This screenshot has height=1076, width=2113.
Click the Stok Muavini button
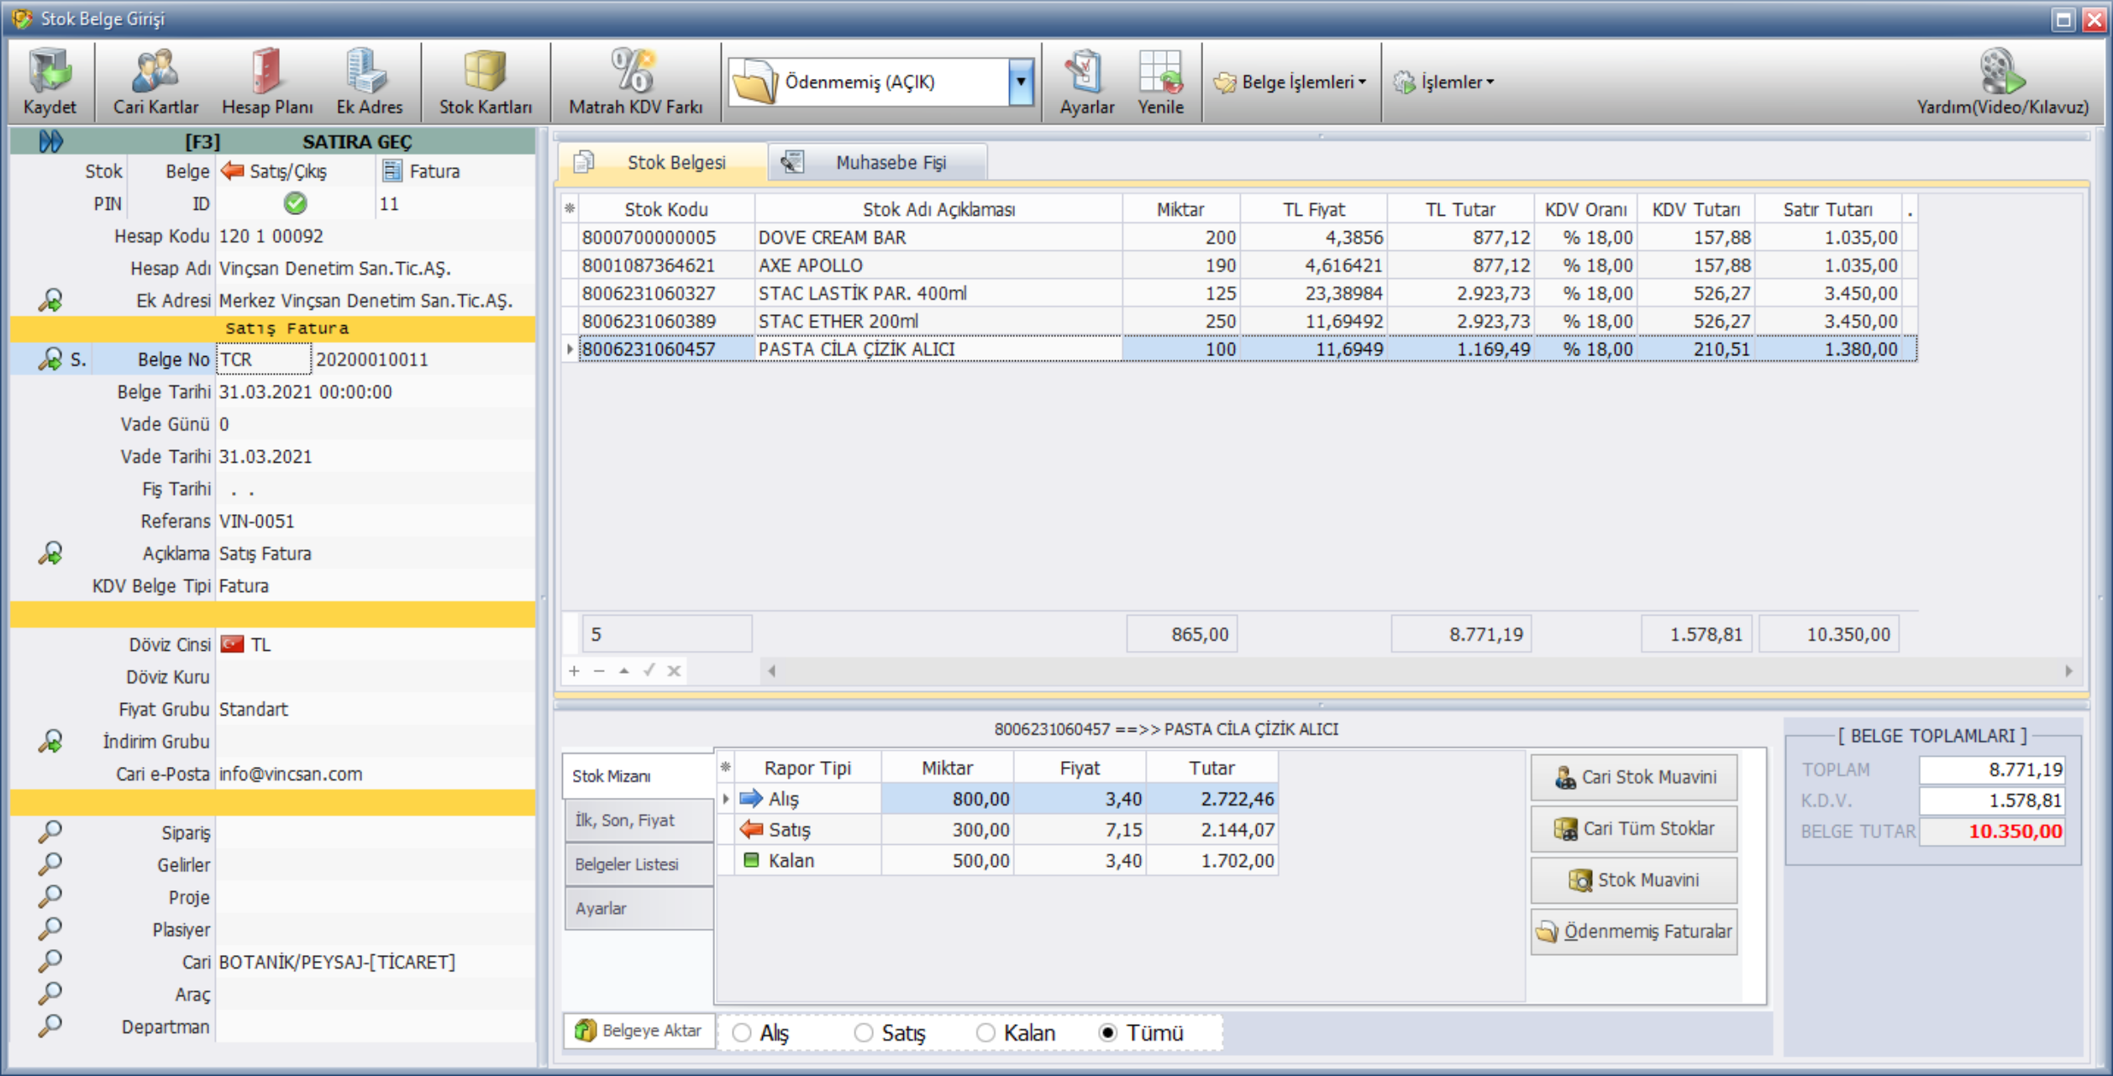tap(1634, 879)
